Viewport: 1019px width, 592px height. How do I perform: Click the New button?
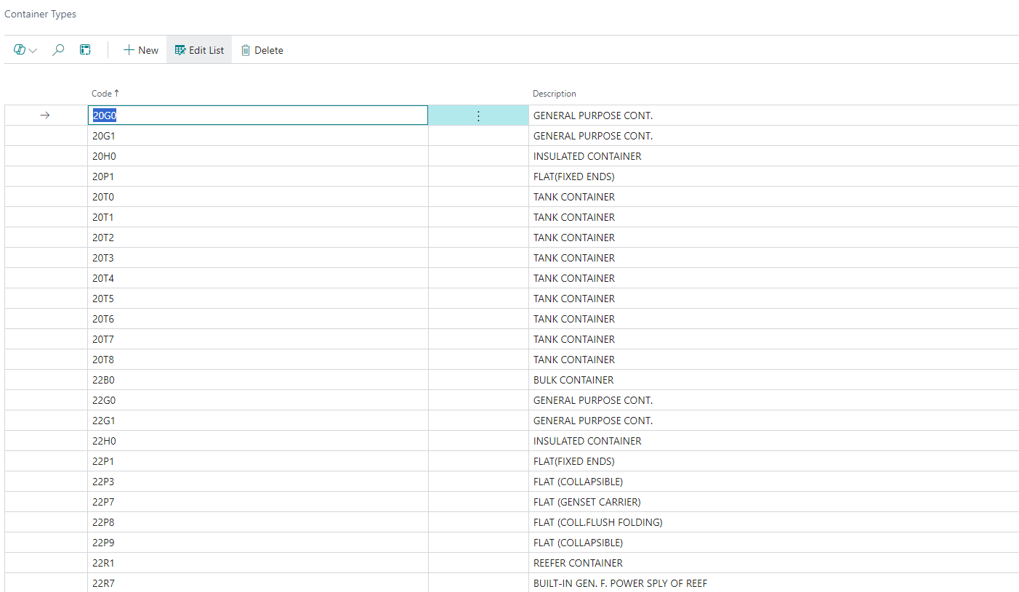point(140,49)
